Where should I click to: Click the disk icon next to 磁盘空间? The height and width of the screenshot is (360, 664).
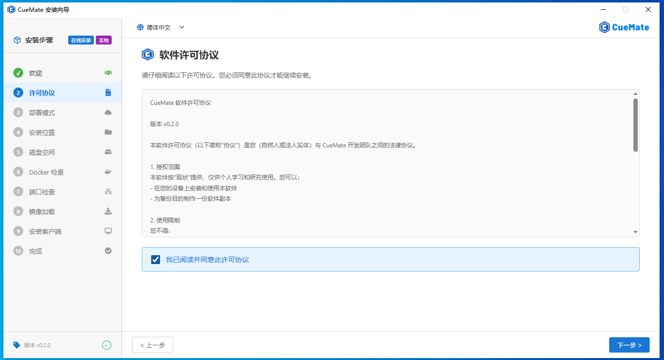pyautogui.click(x=108, y=152)
